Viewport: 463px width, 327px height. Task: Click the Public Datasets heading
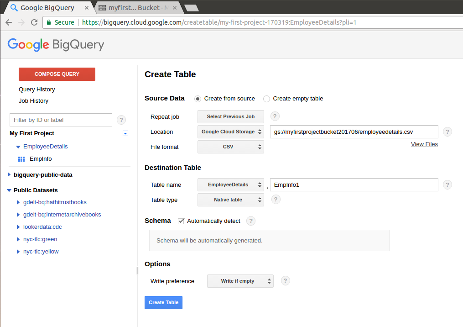coord(36,190)
